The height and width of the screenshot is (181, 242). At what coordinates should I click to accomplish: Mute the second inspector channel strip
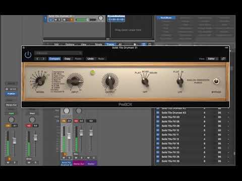[x=29, y=162]
